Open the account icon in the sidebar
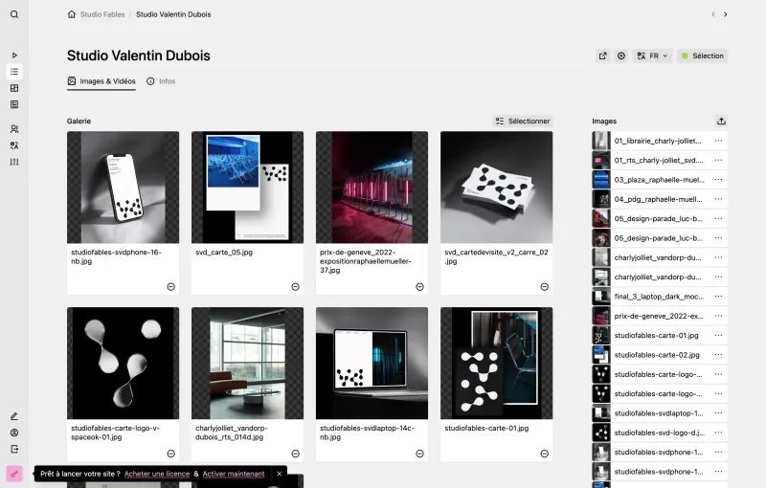Viewport: 766px width, 488px height. (x=14, y=433)
